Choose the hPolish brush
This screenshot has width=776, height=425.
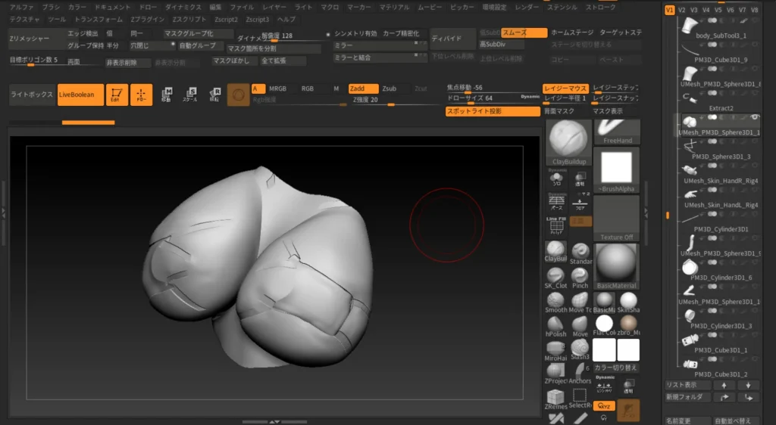[x=555, y=324]
